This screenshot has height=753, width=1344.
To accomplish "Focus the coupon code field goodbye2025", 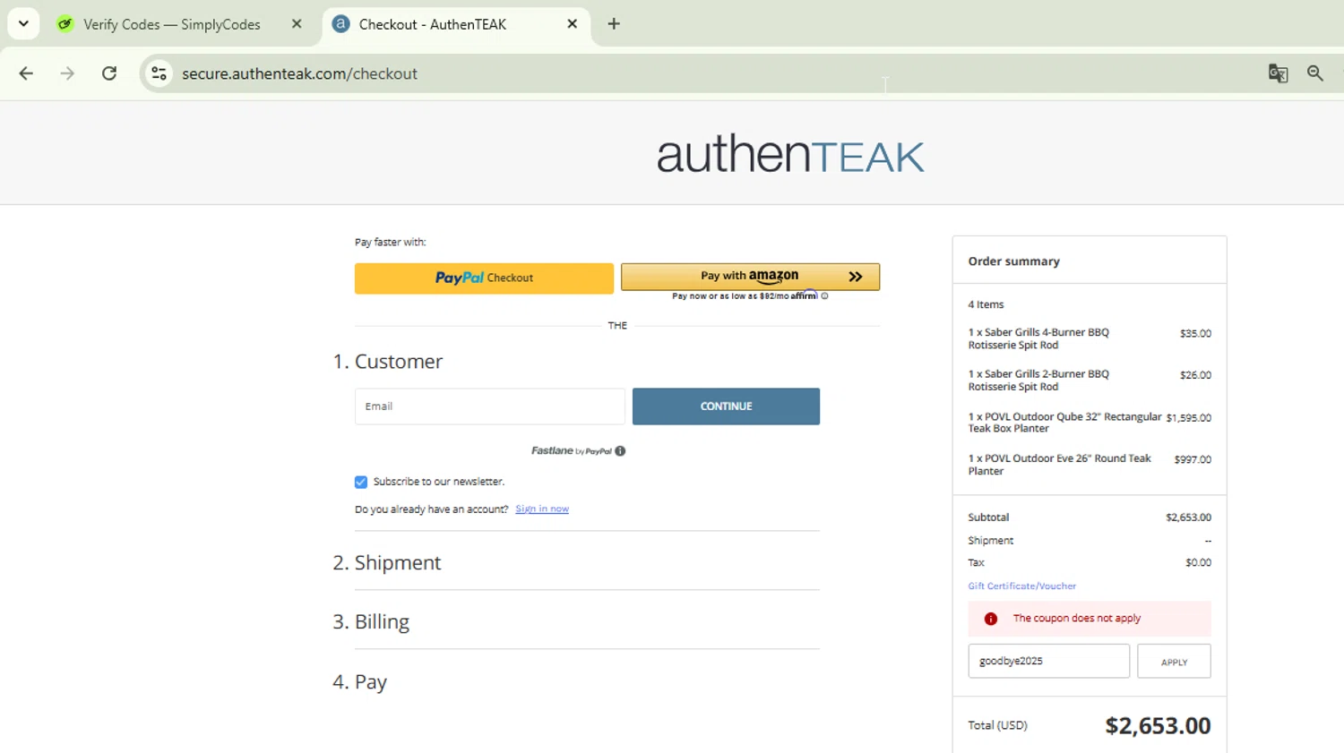I will (1048, 661).
